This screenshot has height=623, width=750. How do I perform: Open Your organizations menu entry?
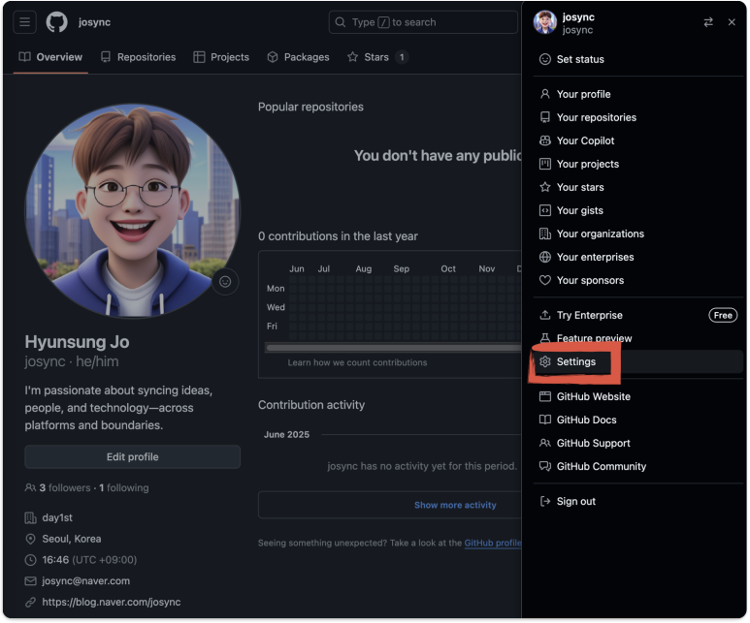pyautogui.click(x=638, y=234)
